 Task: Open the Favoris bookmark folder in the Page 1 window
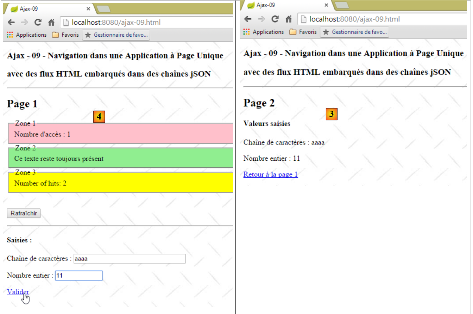[65, 35]
